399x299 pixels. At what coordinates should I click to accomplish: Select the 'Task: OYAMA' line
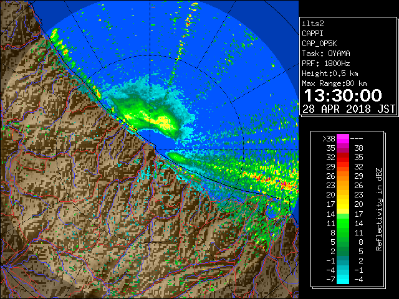(x=326, y=54)
